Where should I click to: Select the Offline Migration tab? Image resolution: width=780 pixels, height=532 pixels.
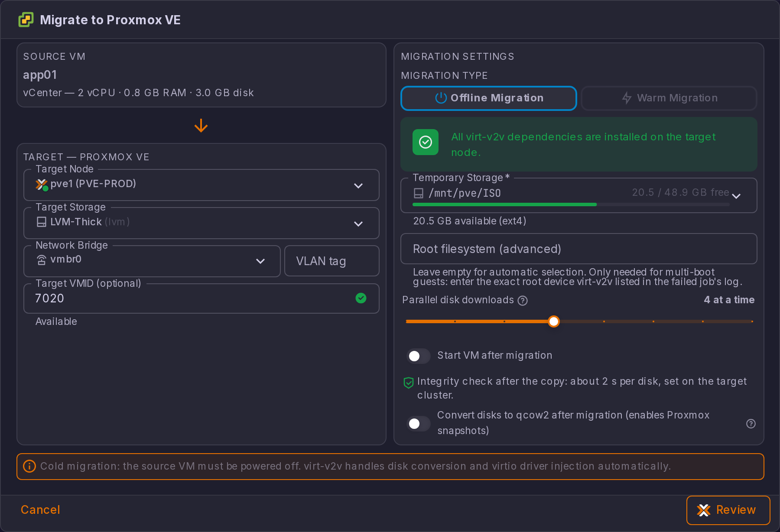[x=489, y=98]
